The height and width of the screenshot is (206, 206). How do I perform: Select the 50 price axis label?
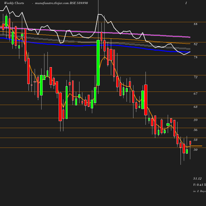coord(195,150)
